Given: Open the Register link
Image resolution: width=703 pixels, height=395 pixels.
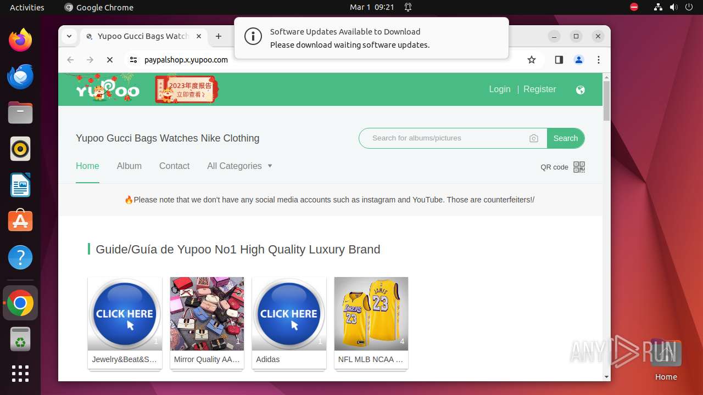Looking at the screenshot, I should [x=539, y=89].
